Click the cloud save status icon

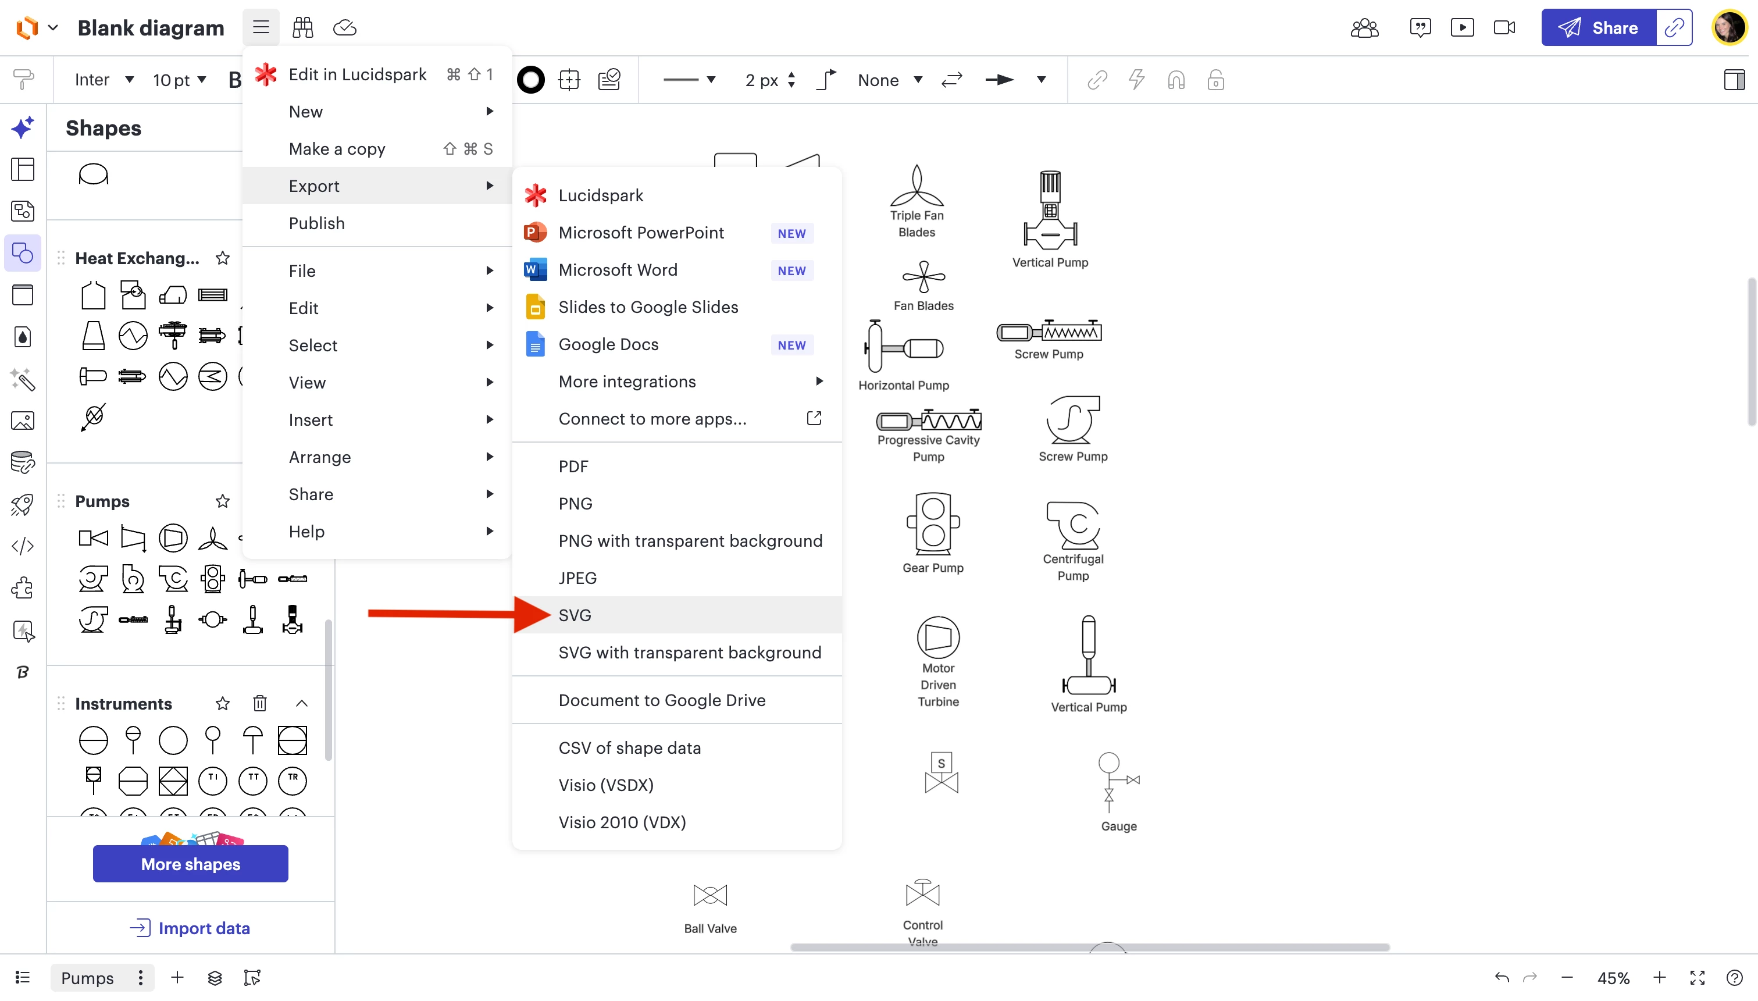(x=344, y=27)
